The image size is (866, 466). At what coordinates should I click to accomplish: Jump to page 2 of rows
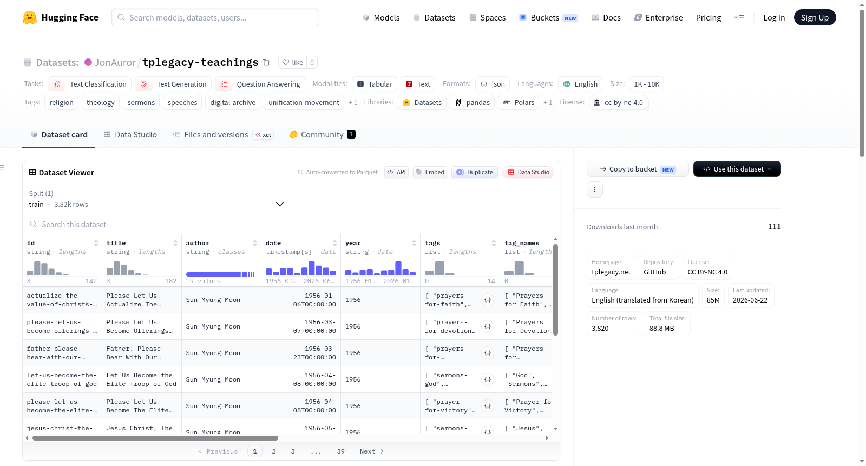pyautogui.click(x=274, y=451)
